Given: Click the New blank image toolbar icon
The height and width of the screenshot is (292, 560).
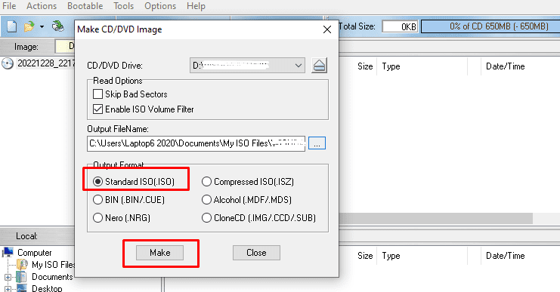Looking at the screenshot, I should coord(11,26).
